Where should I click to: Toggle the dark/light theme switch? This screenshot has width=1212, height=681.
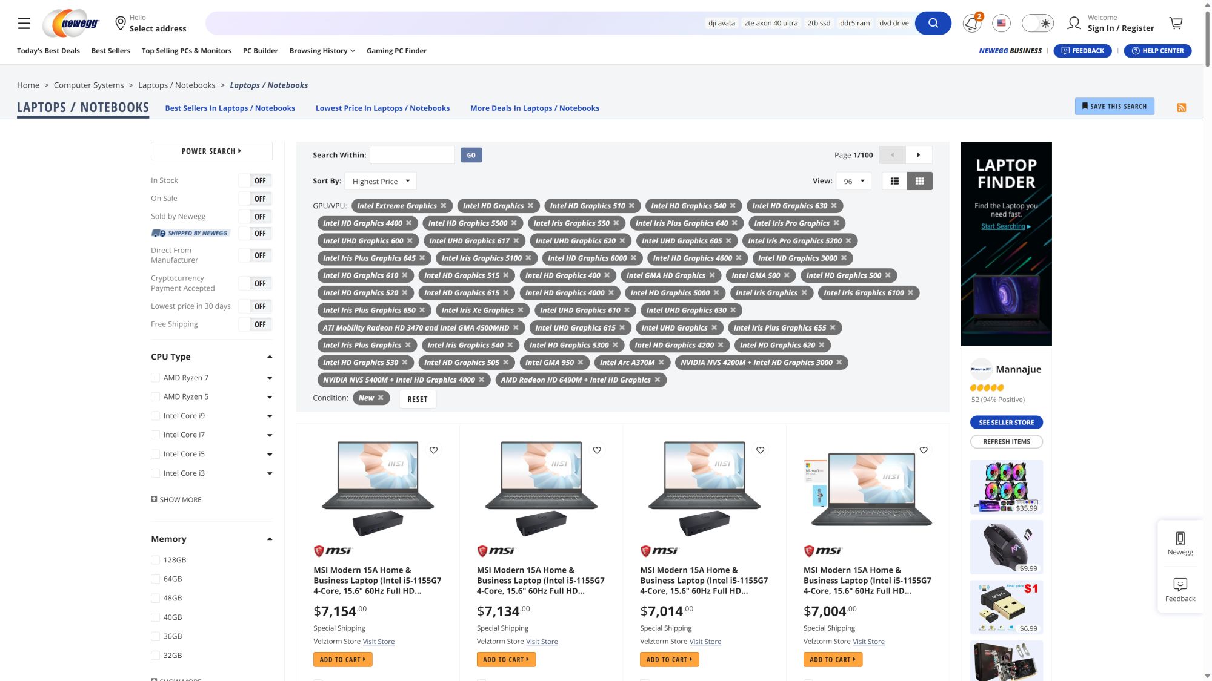tap(1037, 23)
